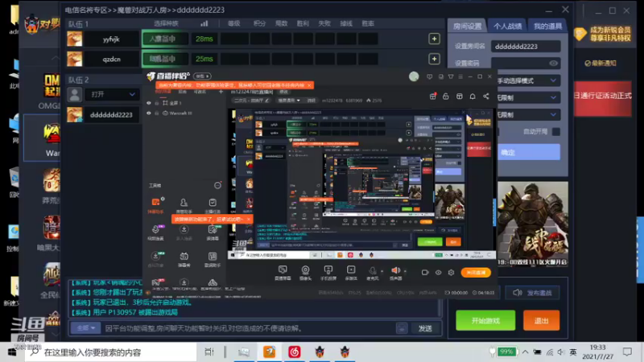Add the 多媒体 source

[351, 273]
